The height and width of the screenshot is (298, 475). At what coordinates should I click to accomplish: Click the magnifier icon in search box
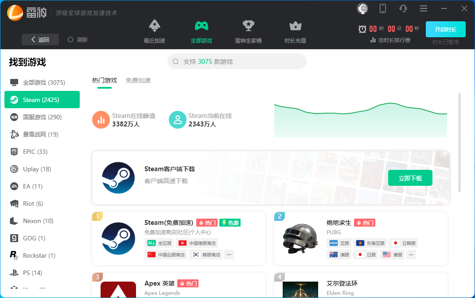click(x=176, y=62)
